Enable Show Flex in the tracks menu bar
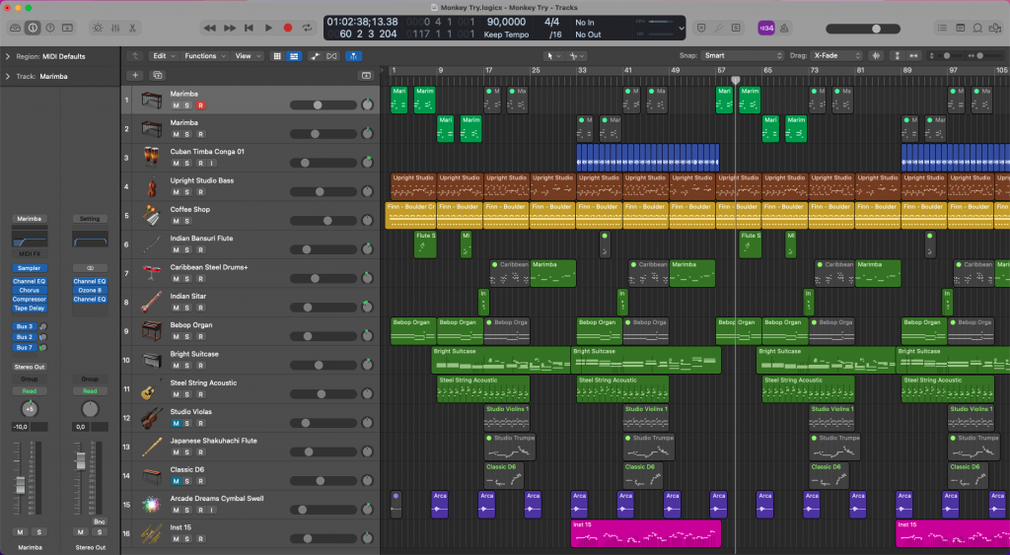This screenshot has width=1010, height=555. (331, 56)
